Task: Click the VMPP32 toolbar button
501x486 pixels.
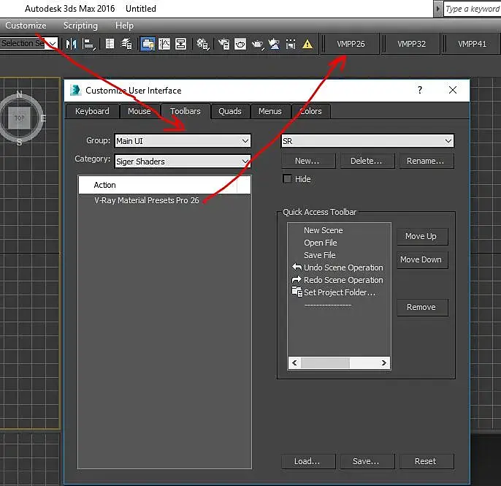Action: 412,44
